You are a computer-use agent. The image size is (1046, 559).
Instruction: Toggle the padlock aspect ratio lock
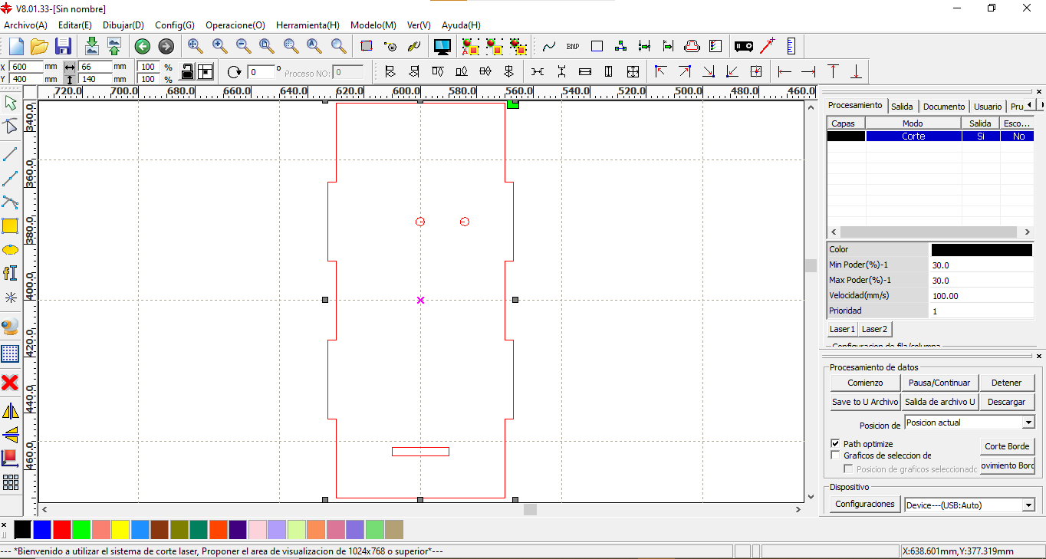pos(187,72)
